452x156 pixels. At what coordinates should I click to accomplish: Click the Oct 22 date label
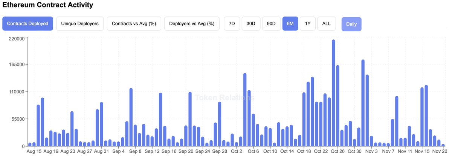[321, 151]
